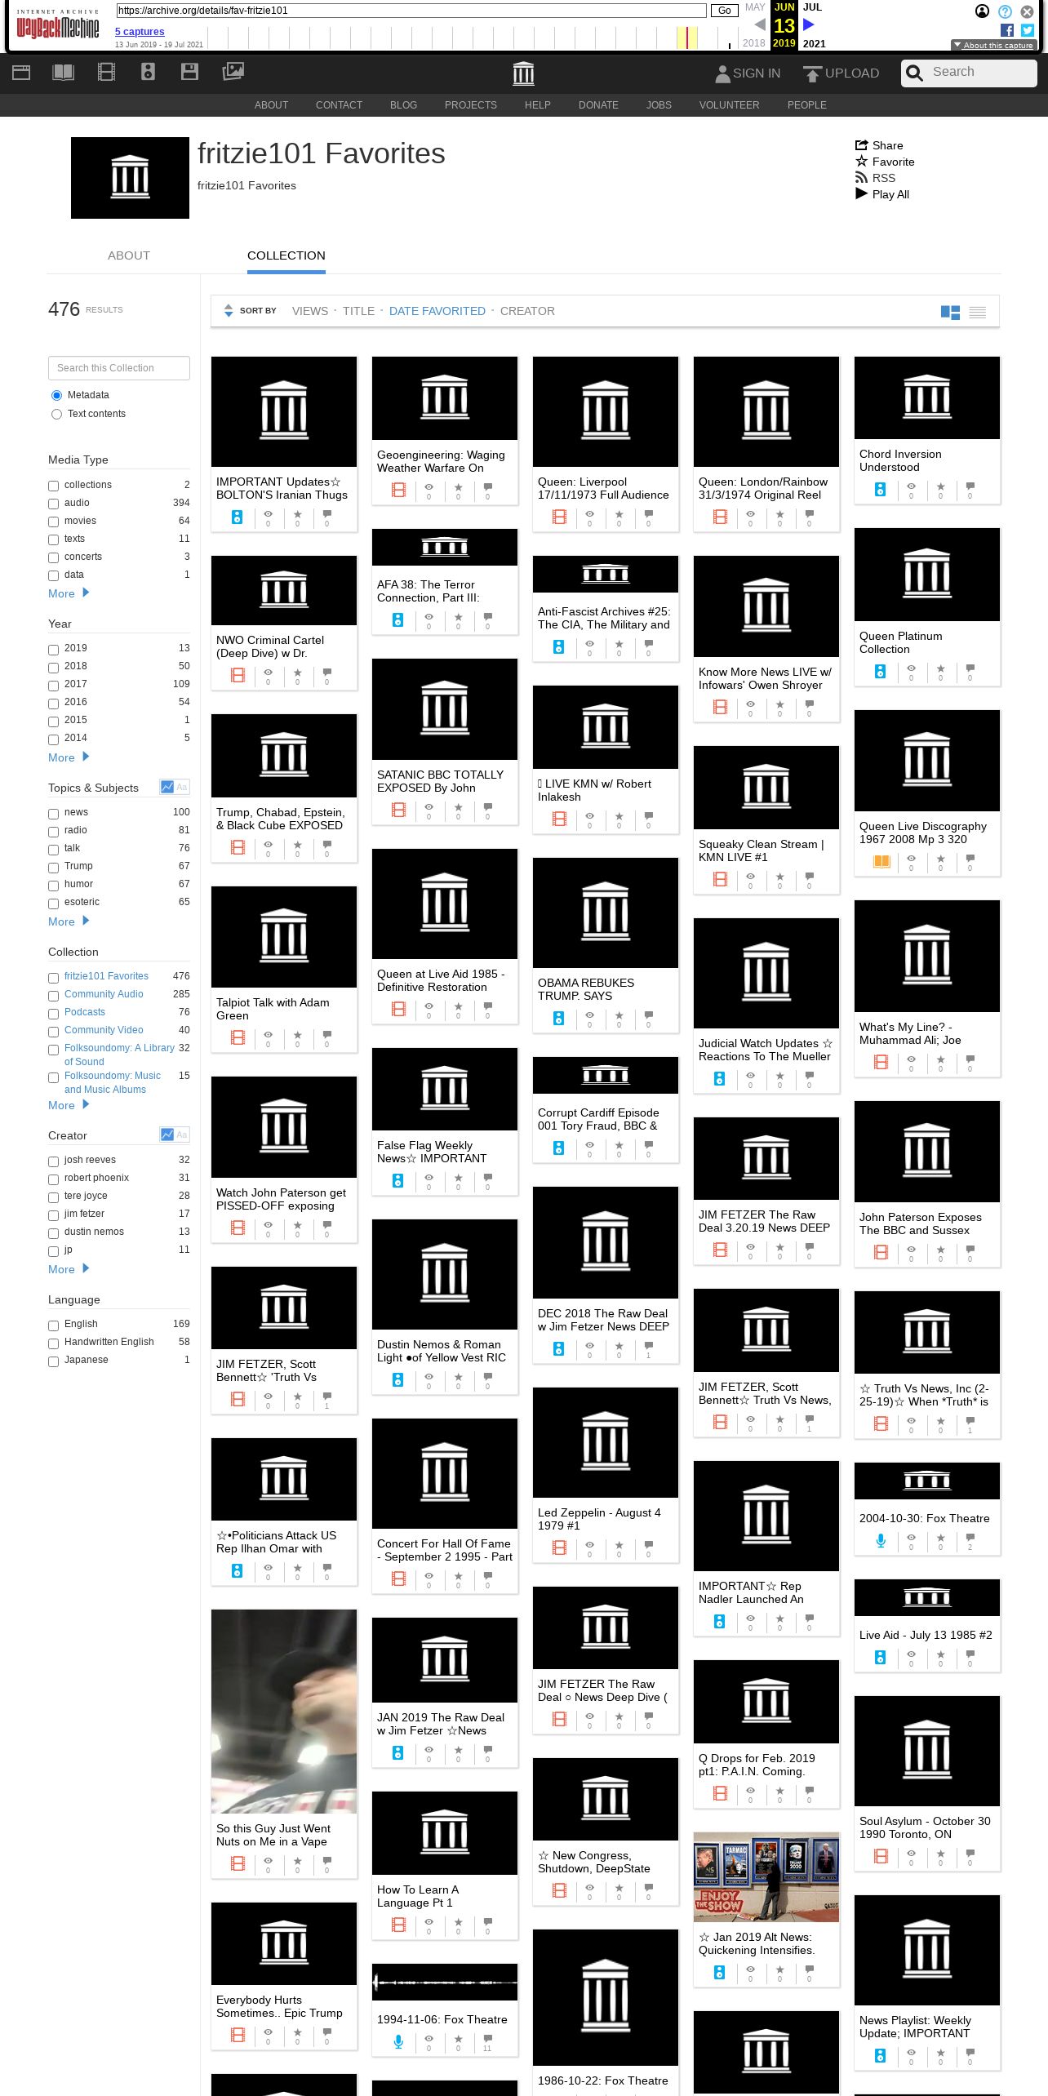Open the software floppy icon in top bar
The image size is (1048, 2096).
coord(189,72)
